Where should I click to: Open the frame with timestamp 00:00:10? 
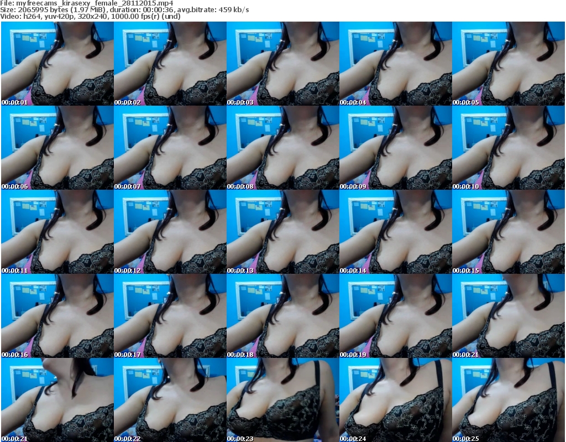pos(509,148)
